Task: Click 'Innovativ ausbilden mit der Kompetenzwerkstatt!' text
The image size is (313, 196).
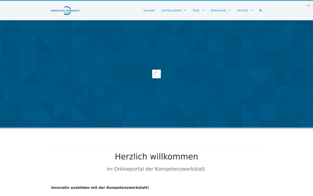Action: 100,188
